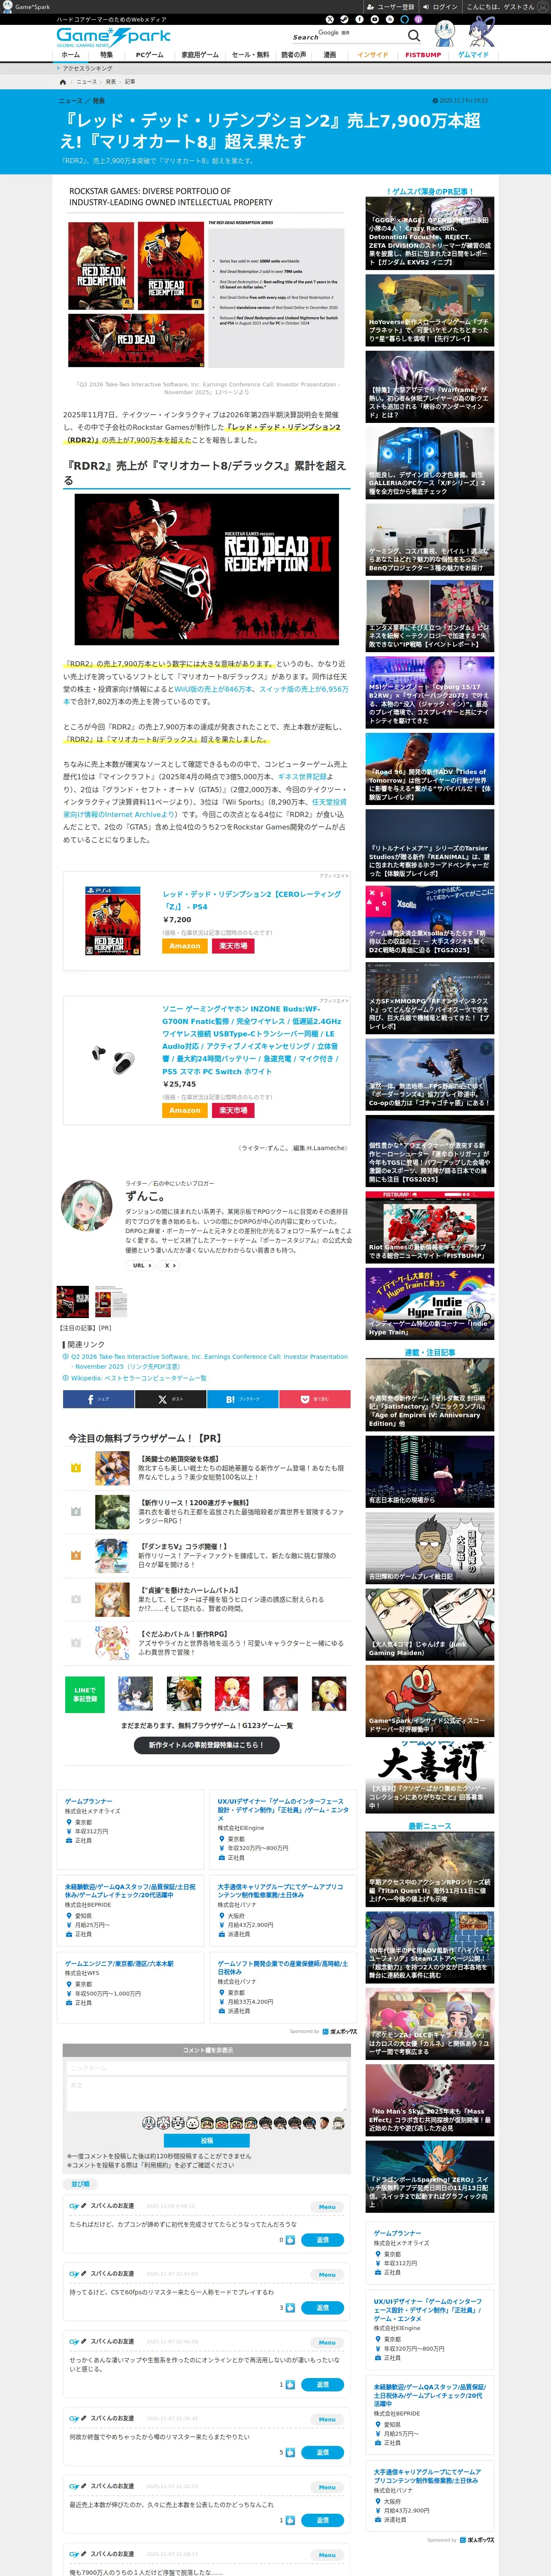Open the インサイド navigation link
551x2576 pixels.
(x=373, y=55)
